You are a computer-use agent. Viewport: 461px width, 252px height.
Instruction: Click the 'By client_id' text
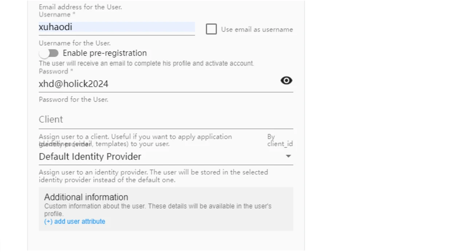tap(280, 140)
